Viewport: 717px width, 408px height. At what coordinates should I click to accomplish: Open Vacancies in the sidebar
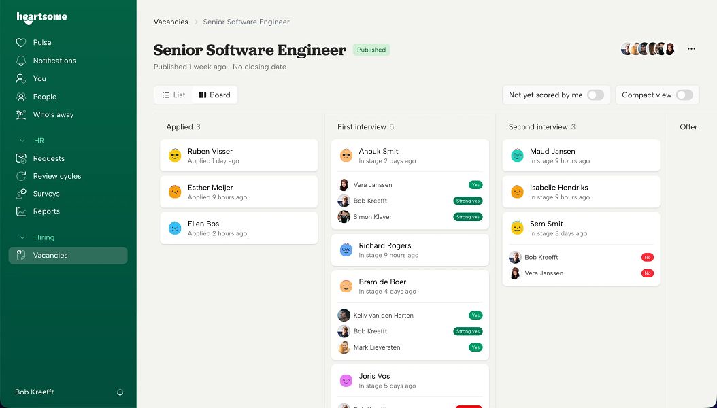[x=68, y=256]
